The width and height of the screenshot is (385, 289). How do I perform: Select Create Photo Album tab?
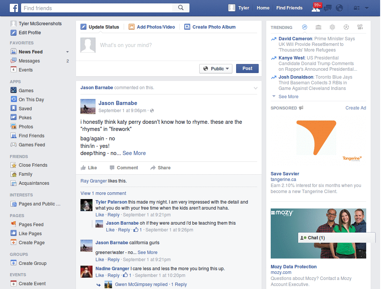coord(210,27)
